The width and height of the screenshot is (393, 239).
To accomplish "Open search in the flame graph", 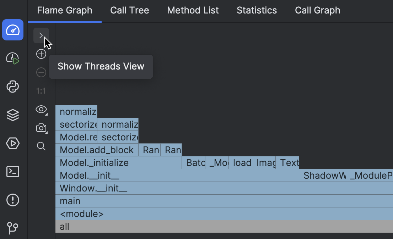I will (41, 146).
